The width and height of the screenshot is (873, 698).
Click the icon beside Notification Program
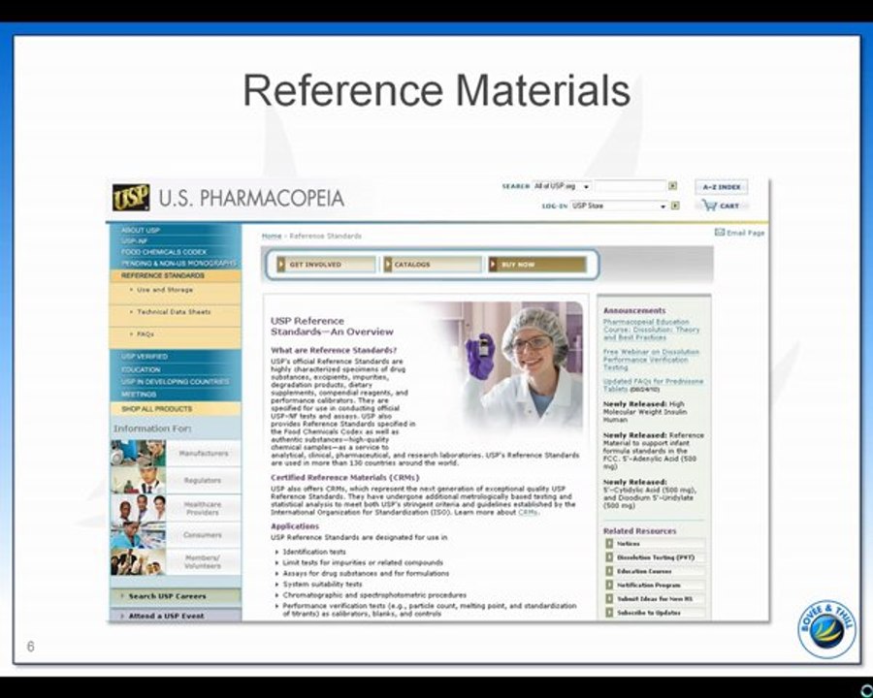(x=609, y=585)
